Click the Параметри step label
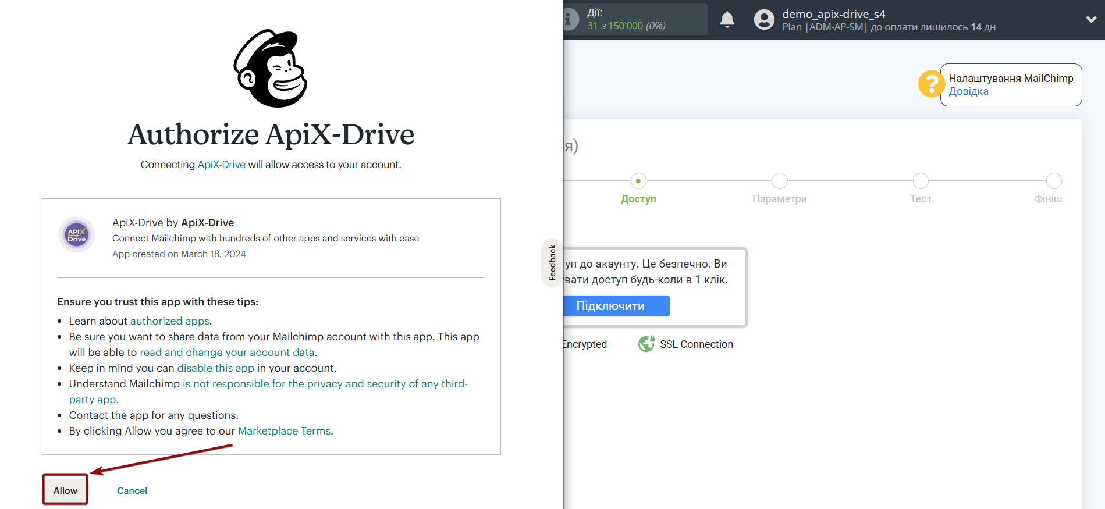 pyautogui.click(x=779, y=199)
